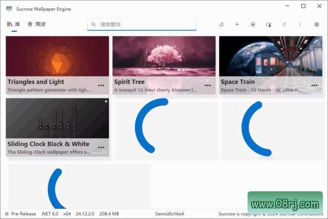Click the 208.4 MB memory usage

coord(109,214)
